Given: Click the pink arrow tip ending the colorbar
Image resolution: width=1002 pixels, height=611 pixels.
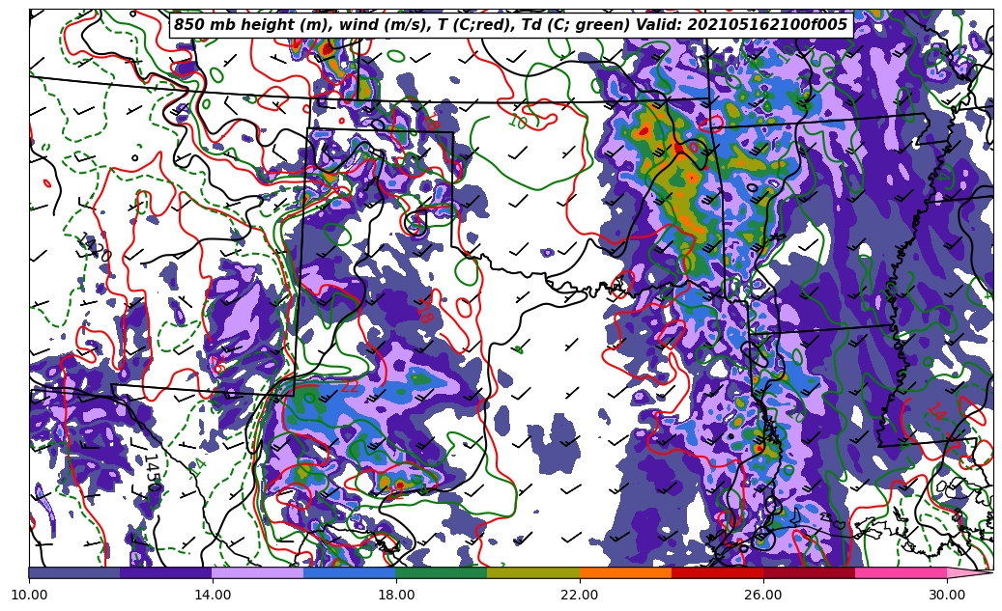Looking at the screenshot, I should click(x=969, y=572).
